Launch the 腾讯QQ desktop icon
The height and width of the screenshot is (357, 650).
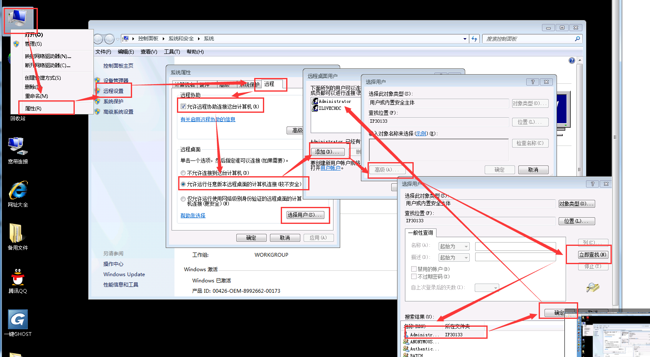click(18, 281)
